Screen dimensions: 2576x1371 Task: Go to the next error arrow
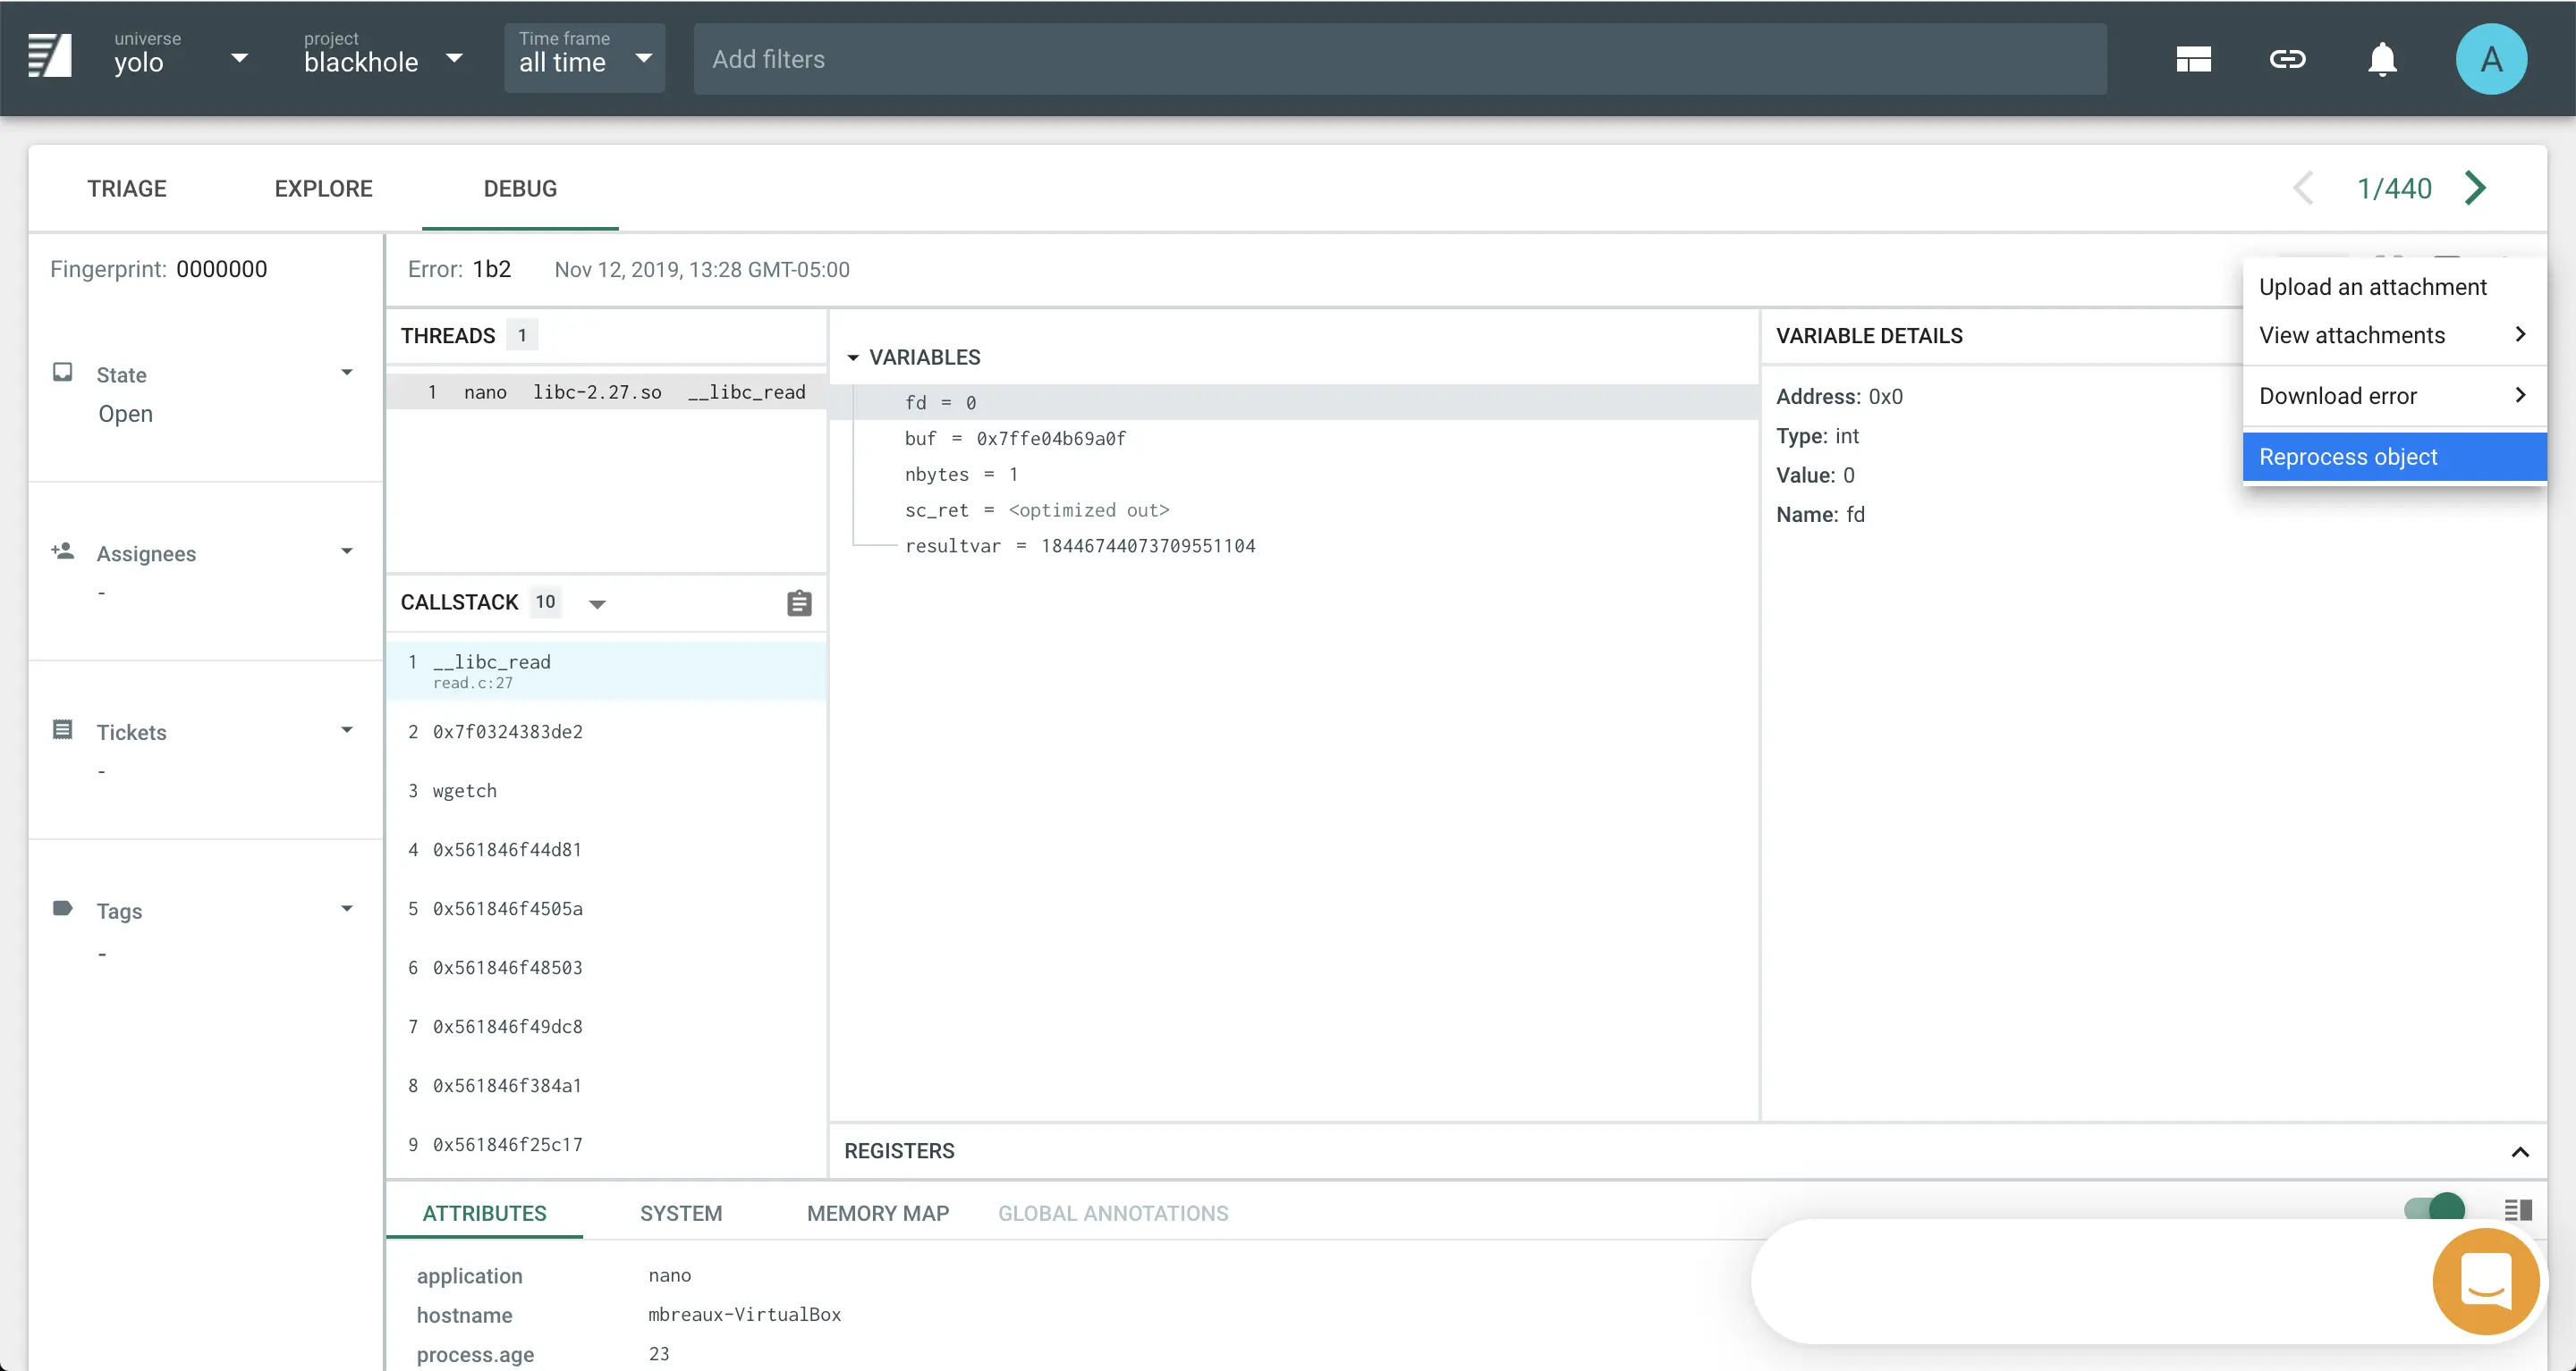point(2476,188)
